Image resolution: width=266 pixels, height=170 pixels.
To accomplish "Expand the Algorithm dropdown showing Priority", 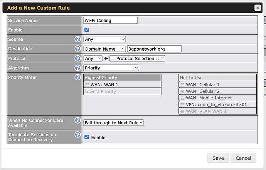I will tap(111, 68).
